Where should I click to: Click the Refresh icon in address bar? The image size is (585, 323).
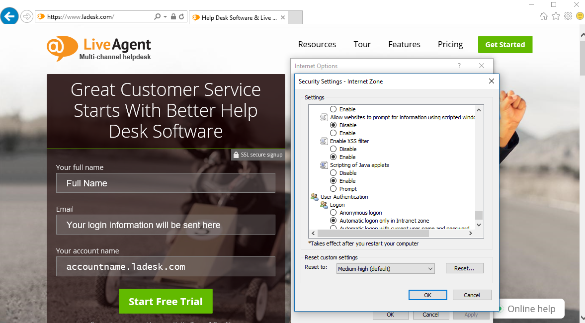[182, 17]
